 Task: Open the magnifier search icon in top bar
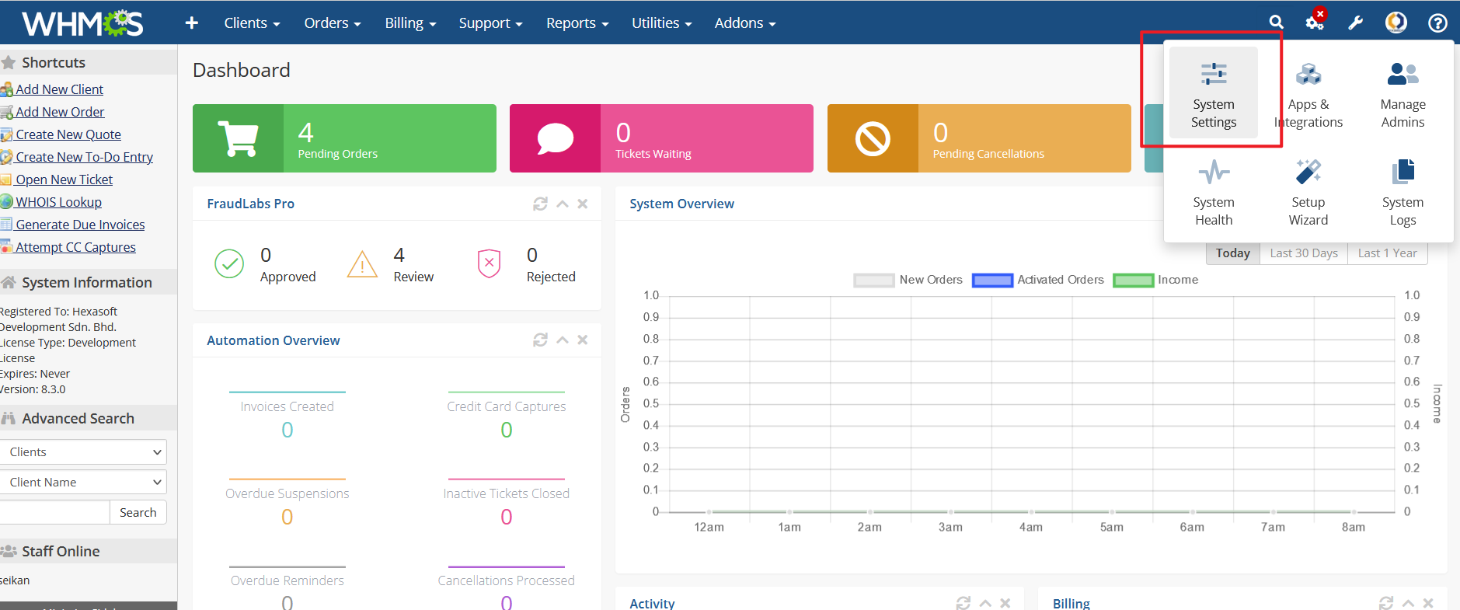coord(1276,23)
